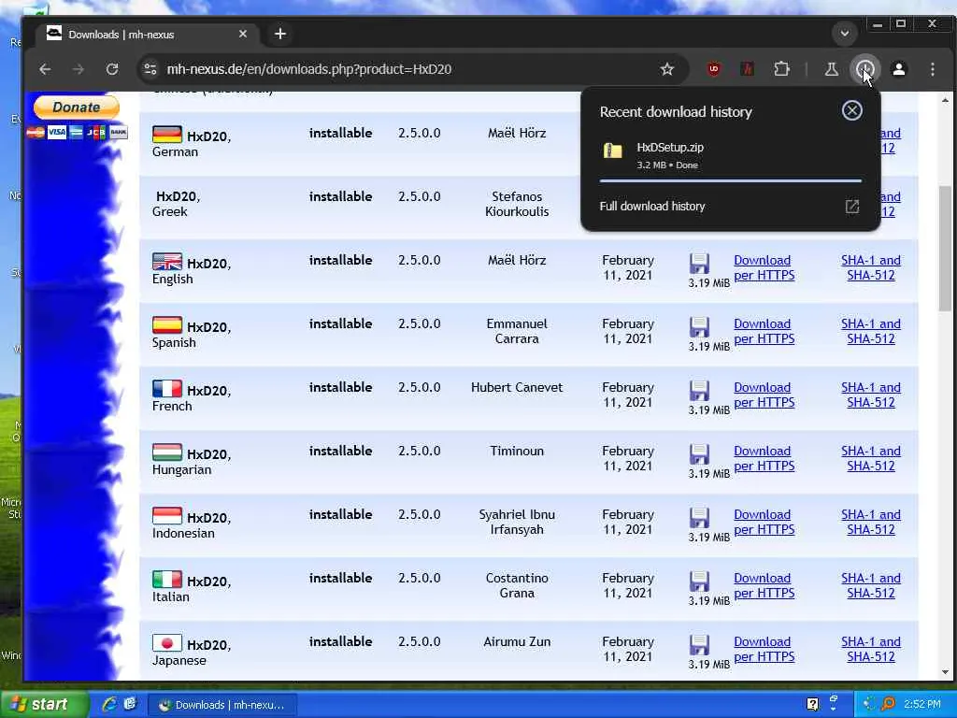
Task: Click the Spanish flag icon
Action: (x=167, y=324)
